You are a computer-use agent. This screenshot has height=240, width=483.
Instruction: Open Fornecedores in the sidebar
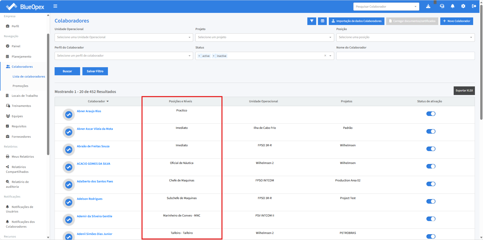(x=21, y=137)
